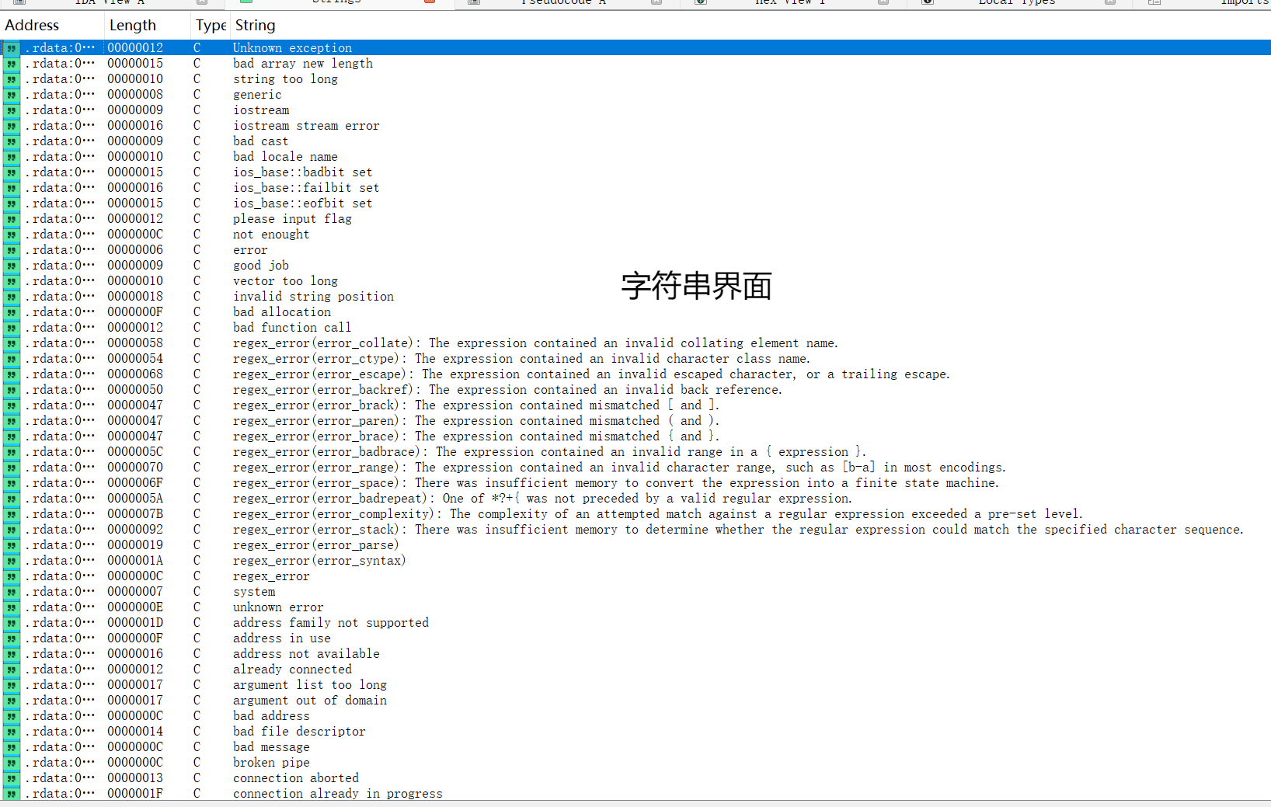
Task: Click the row icon for 'bad allocation'
Action: point(11,312)
